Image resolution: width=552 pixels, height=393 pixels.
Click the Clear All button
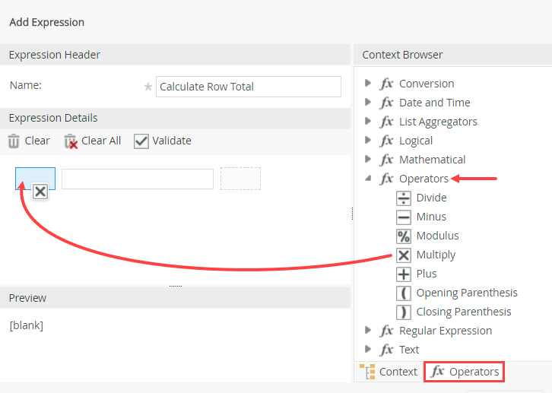point(93,141)
